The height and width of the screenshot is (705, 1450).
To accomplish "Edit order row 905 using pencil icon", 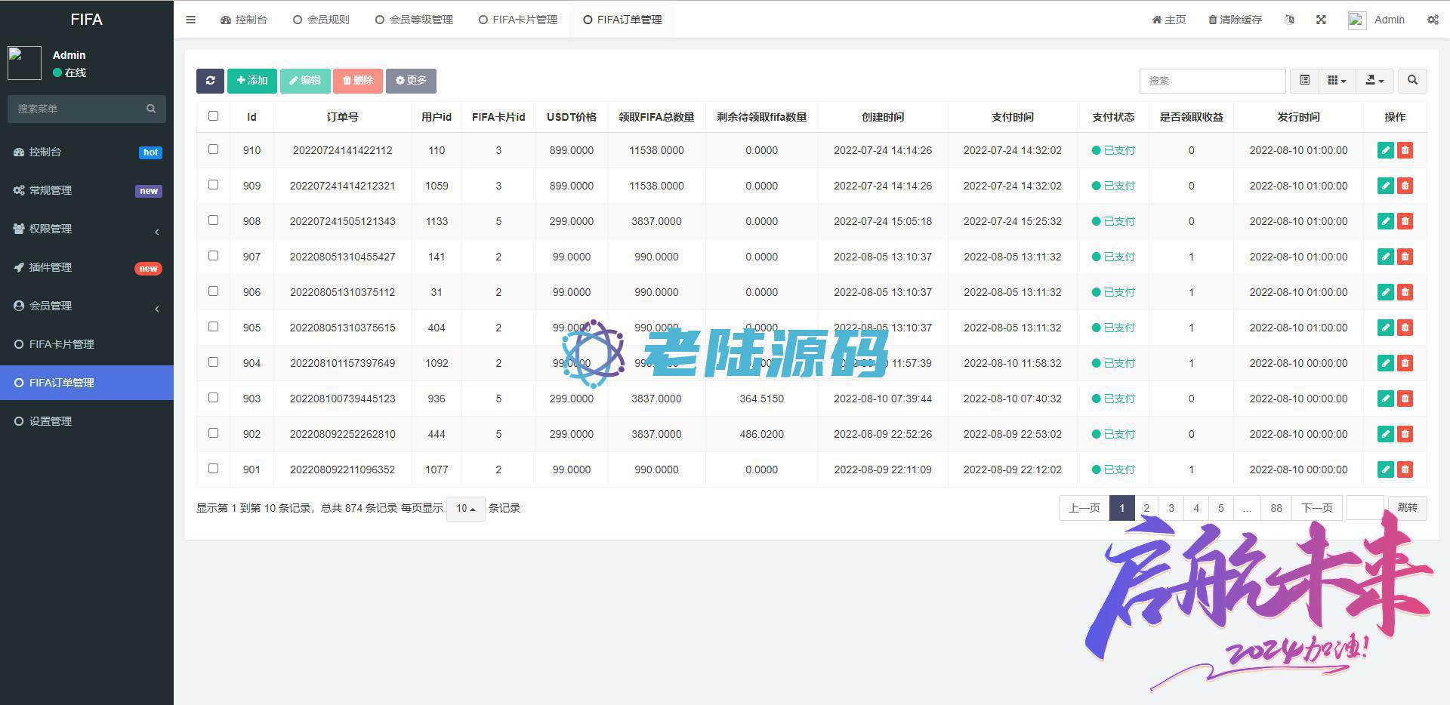I will click(x=1385, y=328).
